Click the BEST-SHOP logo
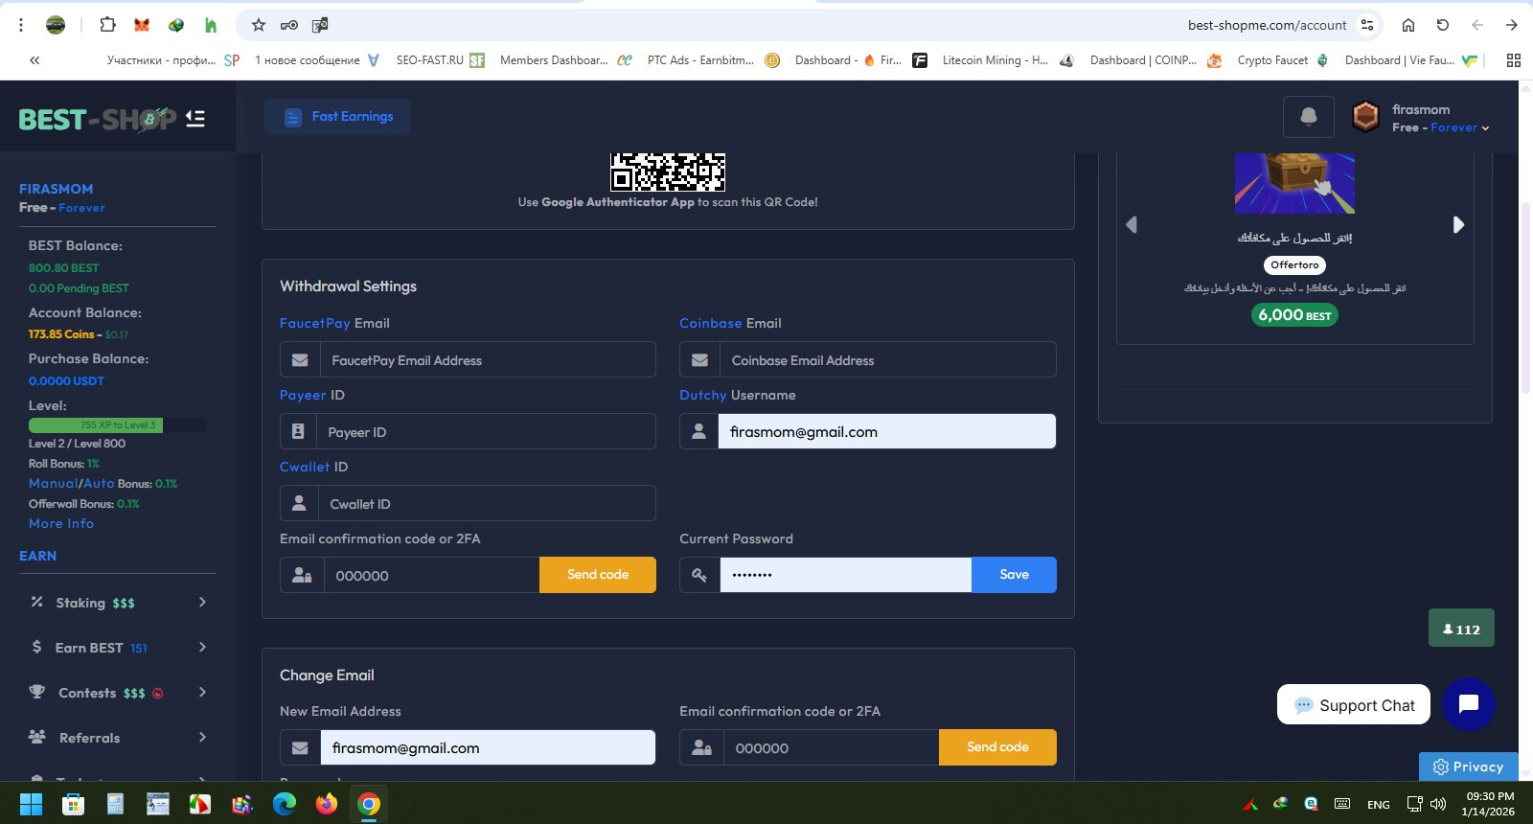The image size is (1533, 824). click(x=98, y=119)
